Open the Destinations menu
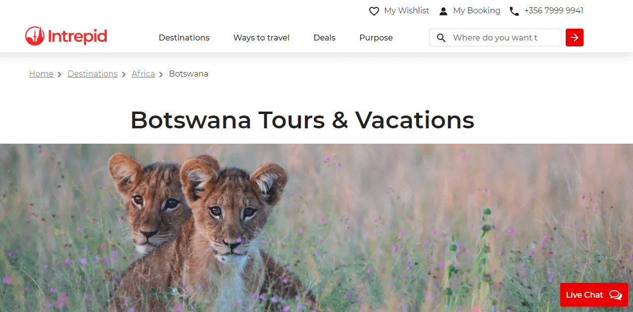The image size is (633, 312). click(184, 38)
